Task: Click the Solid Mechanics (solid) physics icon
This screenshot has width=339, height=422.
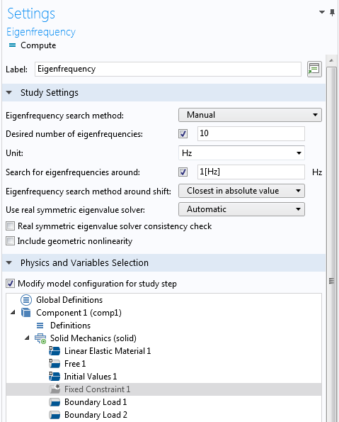Action: coord(40,338)
